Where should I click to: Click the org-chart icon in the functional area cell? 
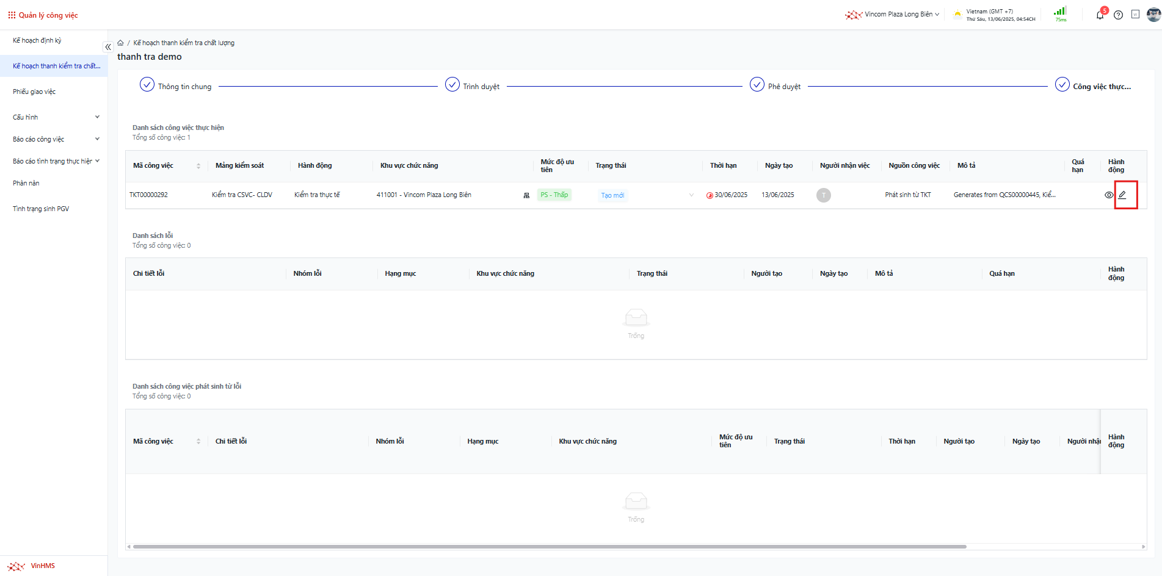(526, 195)
